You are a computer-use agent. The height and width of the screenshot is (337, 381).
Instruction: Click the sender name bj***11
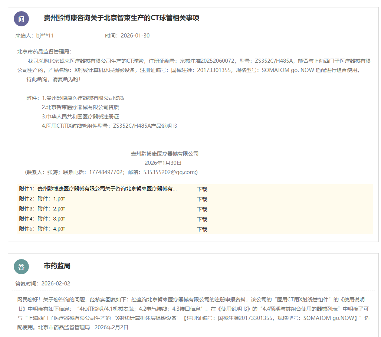pyautogui.click(x=45, y=36)
